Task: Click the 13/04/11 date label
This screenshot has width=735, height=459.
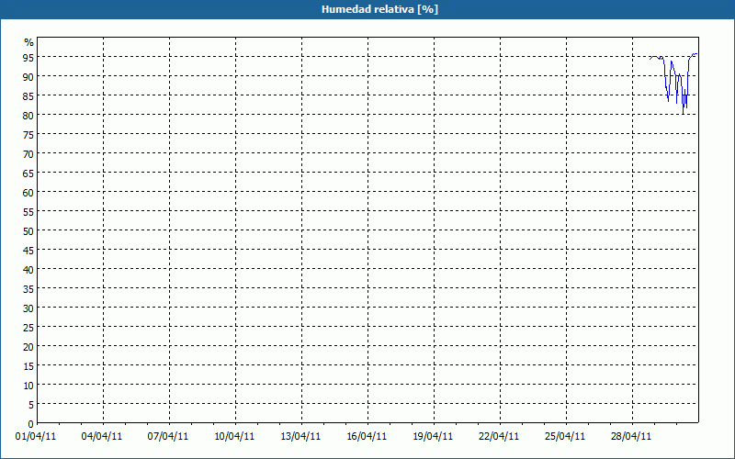Action: 300,437
